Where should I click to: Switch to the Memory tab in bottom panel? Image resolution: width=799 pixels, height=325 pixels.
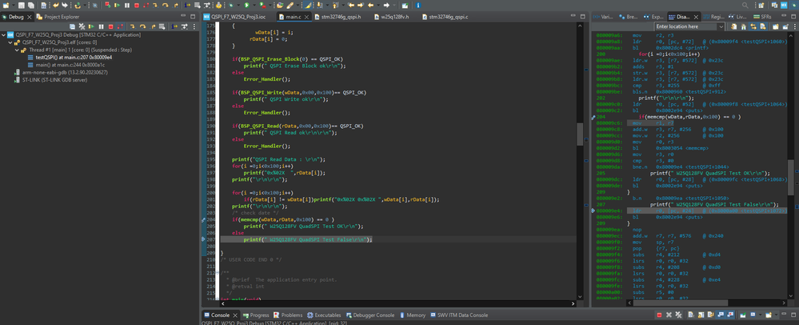point(415,315)
